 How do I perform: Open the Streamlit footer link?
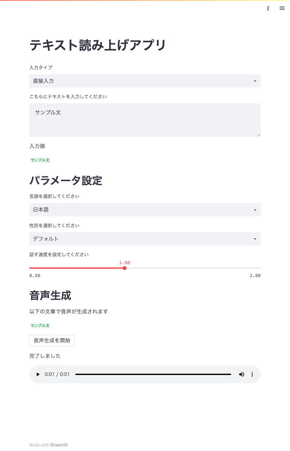59,445
